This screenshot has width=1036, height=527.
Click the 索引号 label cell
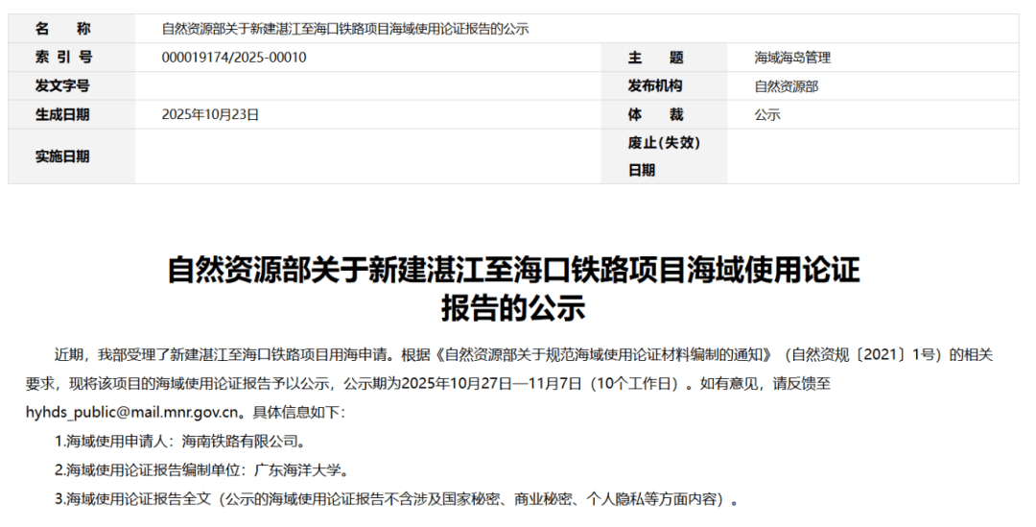63,58
